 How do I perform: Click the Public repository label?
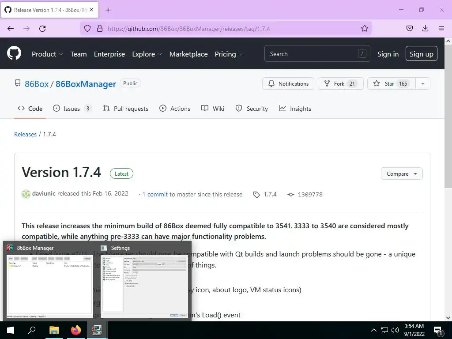(130, 83)
